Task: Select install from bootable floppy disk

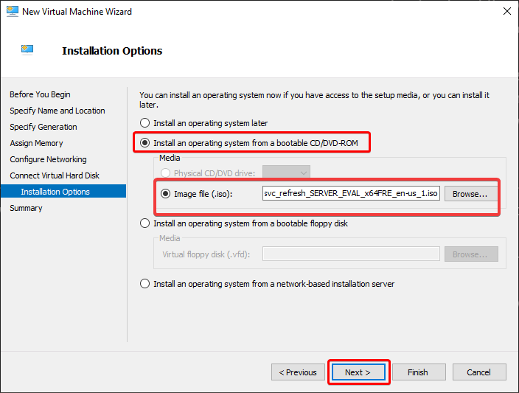Action: coord(144,223)
